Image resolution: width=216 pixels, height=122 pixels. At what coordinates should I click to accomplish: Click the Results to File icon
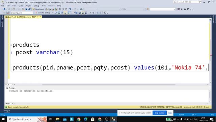coord(86,13)
